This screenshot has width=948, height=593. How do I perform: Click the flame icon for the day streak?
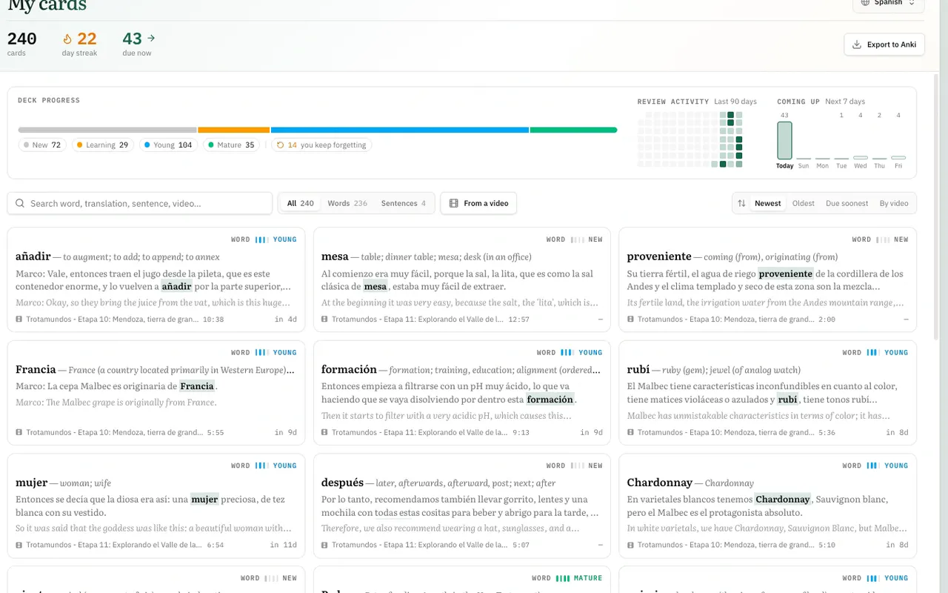(67, 39)
